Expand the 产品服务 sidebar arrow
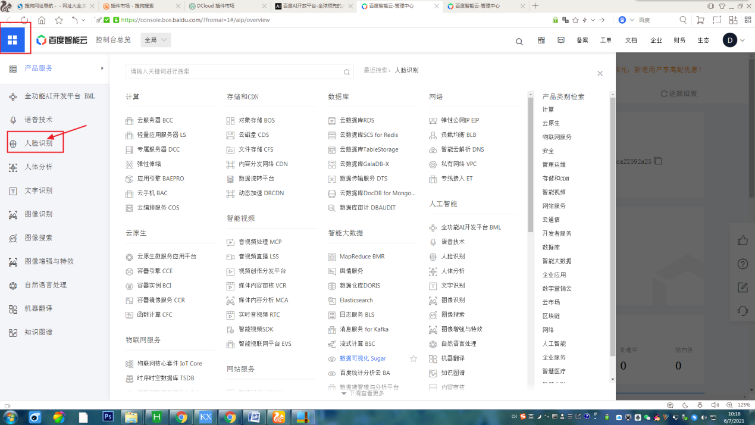 (x=102, y=68)
